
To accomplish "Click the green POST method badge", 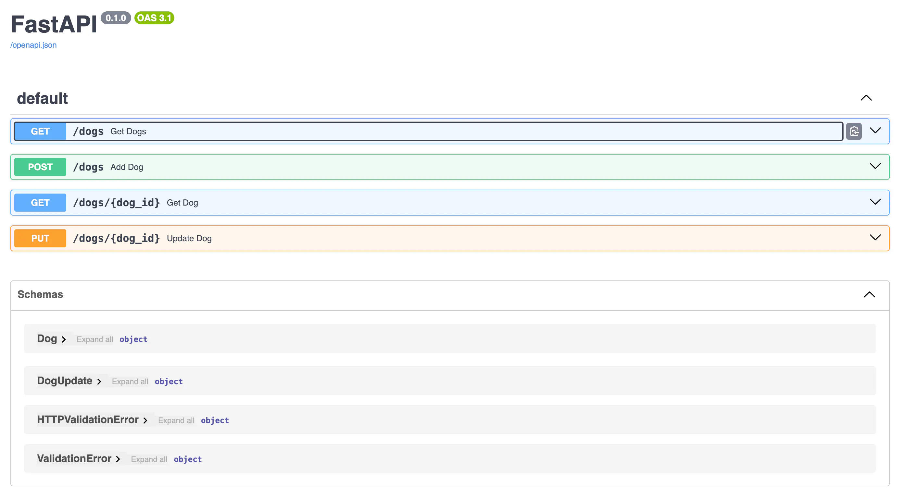I will pyautogui.click(x=40, y=167).
